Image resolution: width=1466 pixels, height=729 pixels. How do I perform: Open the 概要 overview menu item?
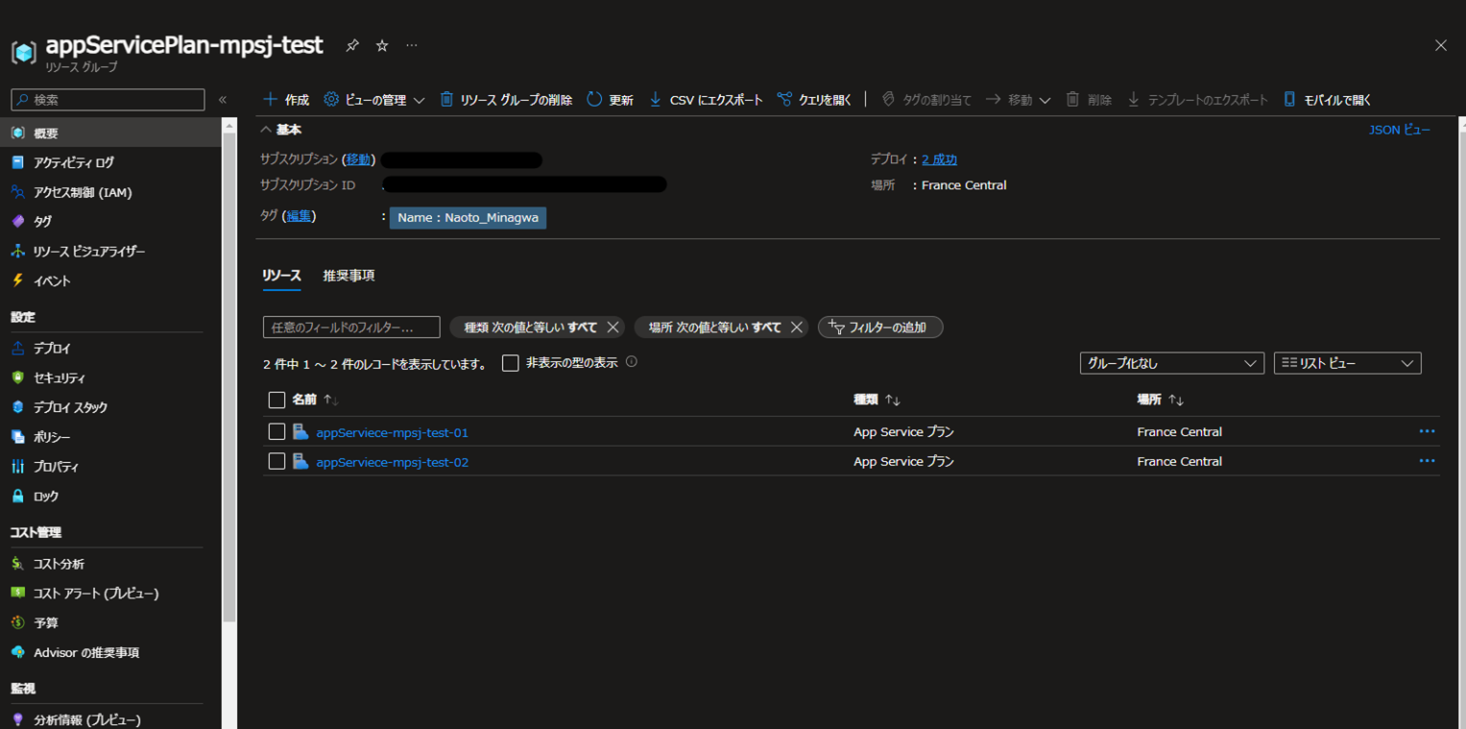click(x=110, y=134)
